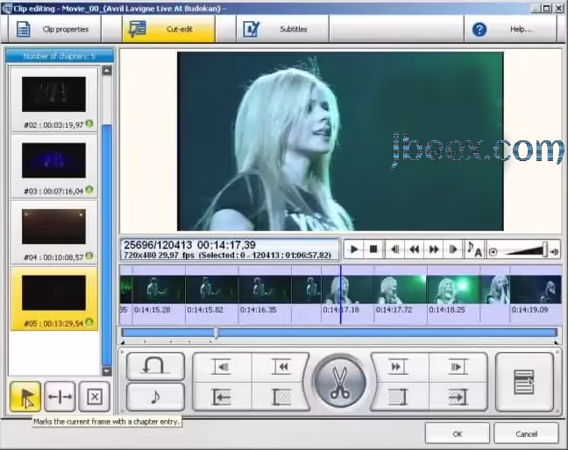Click the undo arrow button
The width and height of the screenshot is (568, 450).
[x=155, y=366]
